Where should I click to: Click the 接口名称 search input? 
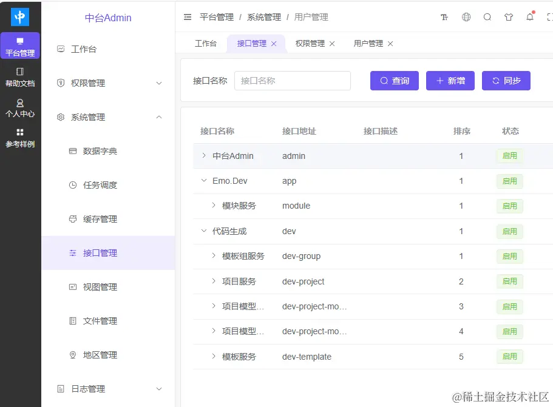(x=293, y=81)
